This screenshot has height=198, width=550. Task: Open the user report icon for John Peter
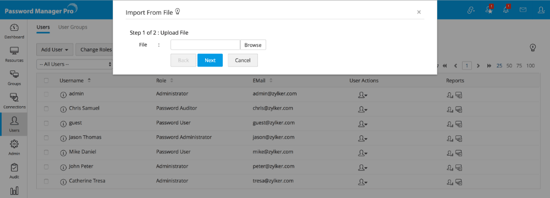[450, 167]
